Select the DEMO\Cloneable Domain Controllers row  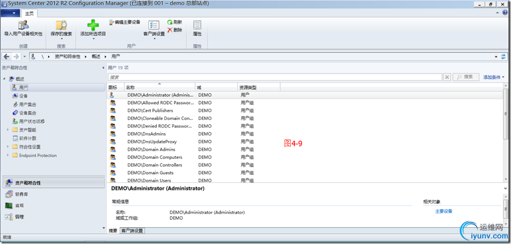[x=305, y=118]
